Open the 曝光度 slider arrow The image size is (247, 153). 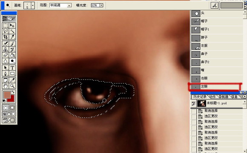[x=101, y=6]
